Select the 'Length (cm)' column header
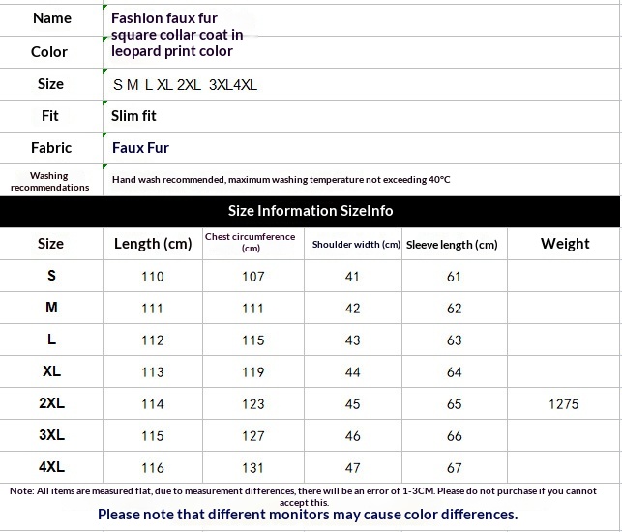Viewport: 622px width, 532px height. click(153, 244)
